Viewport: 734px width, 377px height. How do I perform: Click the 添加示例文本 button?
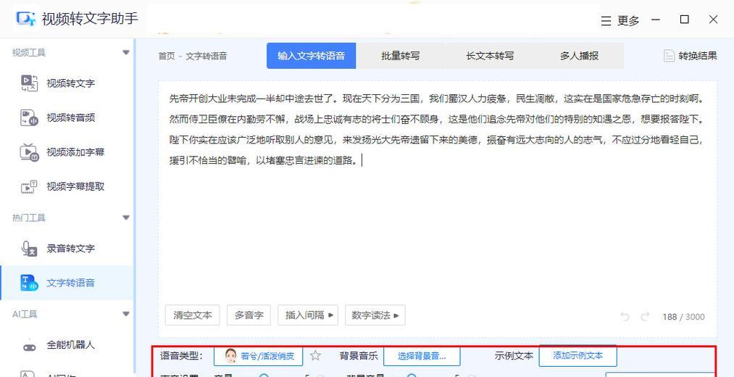pos(577,356)
